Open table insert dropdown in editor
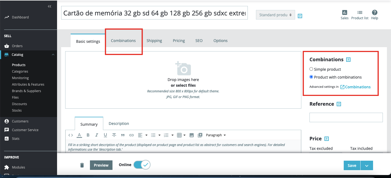 pos(181,135)
